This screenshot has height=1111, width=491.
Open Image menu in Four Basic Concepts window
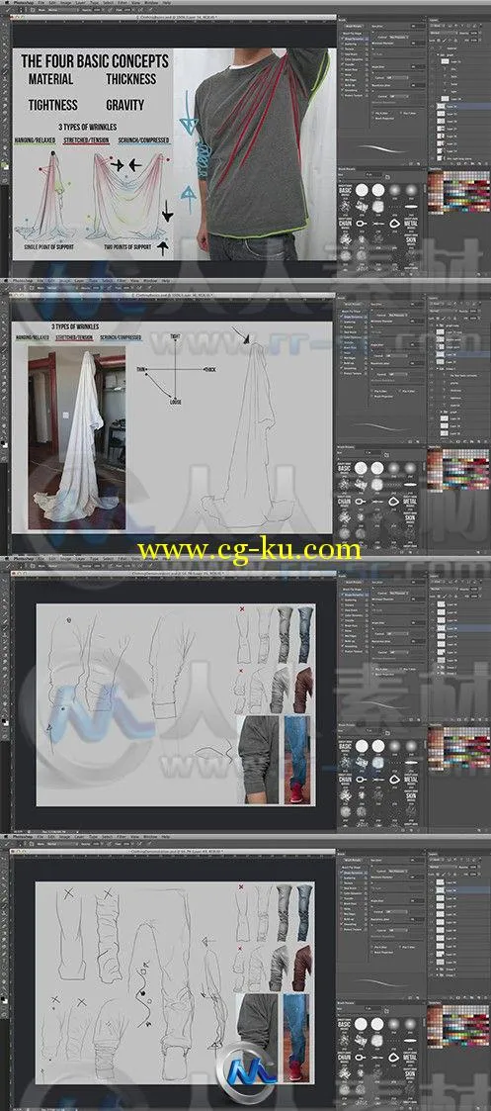click(x=66, y=3)
